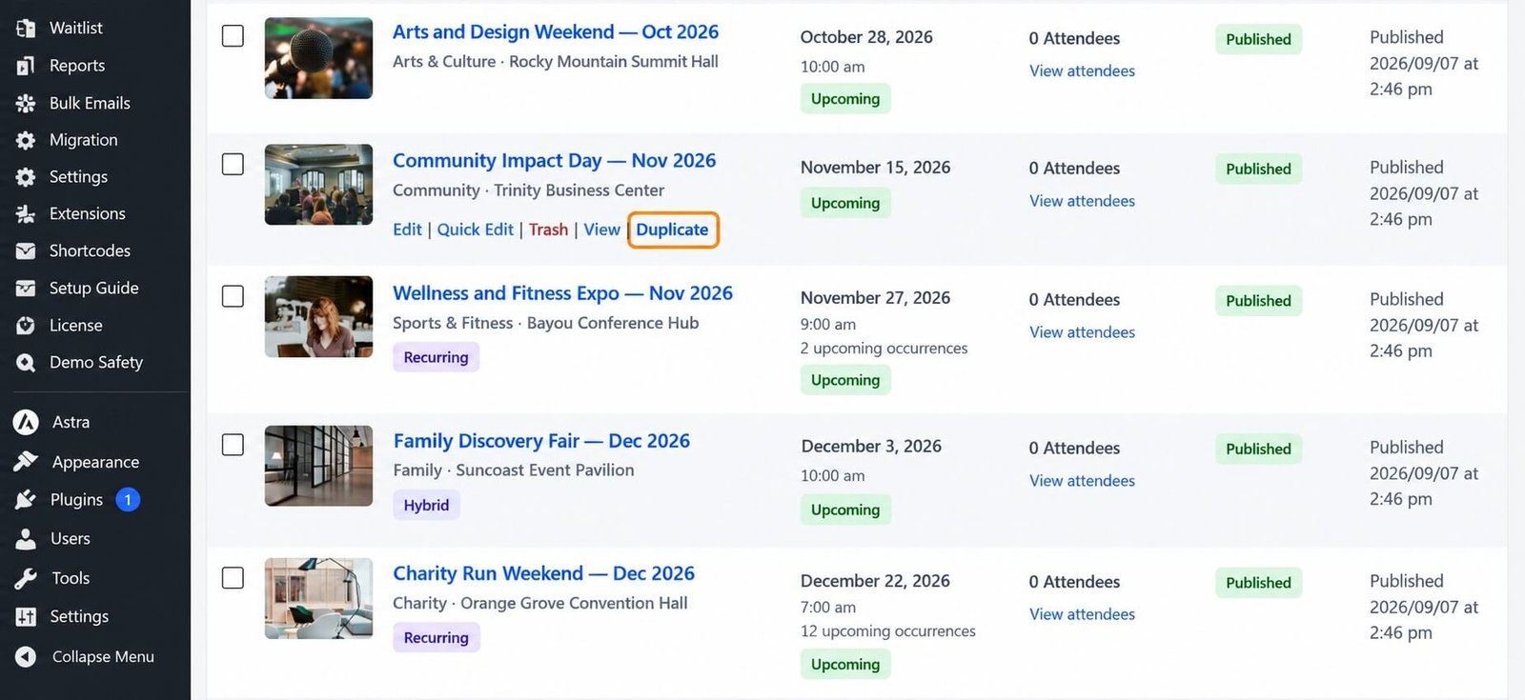Click the Recurring tag on Wellness Expo
This screenshot has width=1525, height=700.
tap(436, 357)
